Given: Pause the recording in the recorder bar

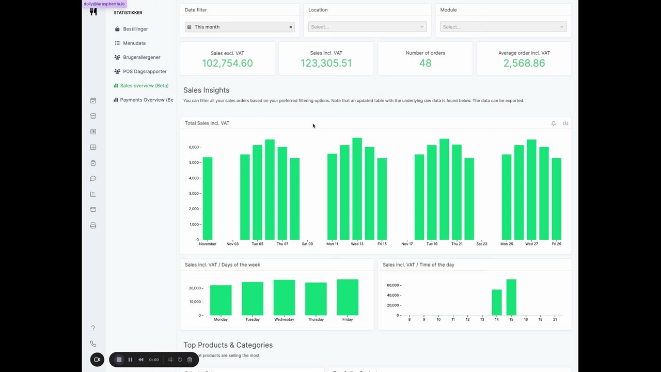Looking at the screenshot, I should point(130,360).
